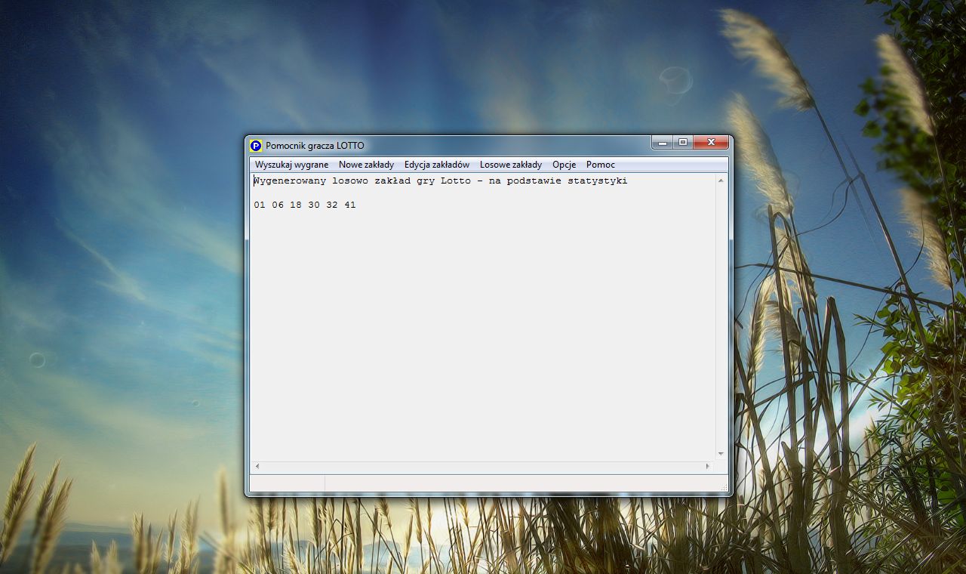
Task: Close the Pomocnik gracza LOTTO window
Action: point(710,142)
